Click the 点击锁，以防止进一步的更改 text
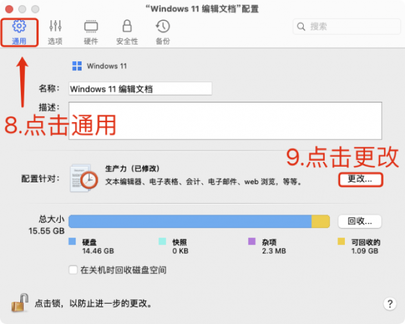The width and height of the screenshot is (405, 324). coord(94,303)
